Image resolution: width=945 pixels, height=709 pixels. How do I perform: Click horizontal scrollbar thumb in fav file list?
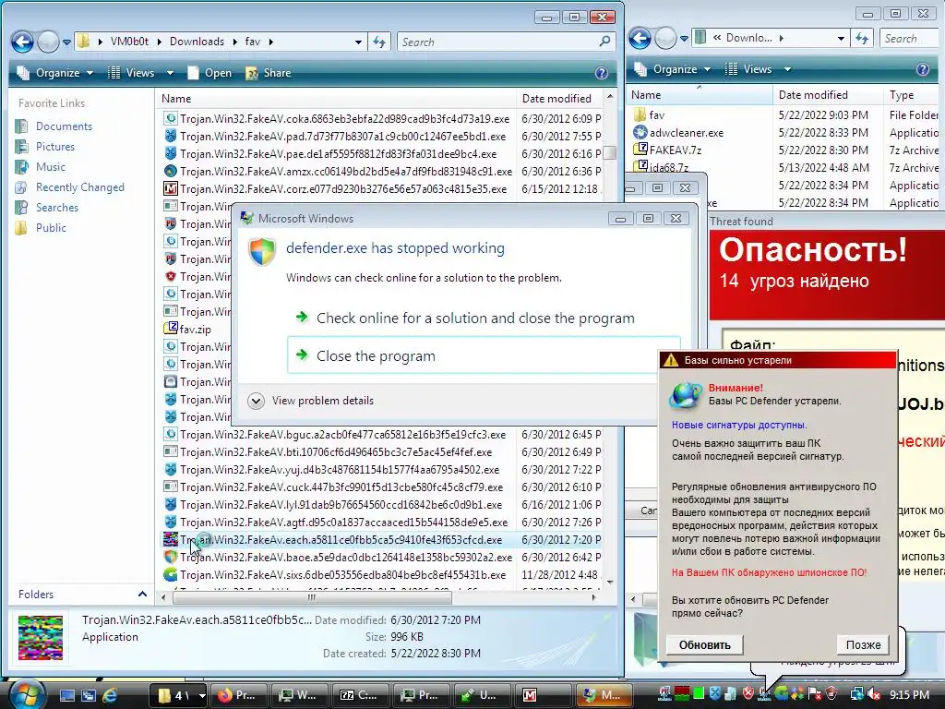pyautogui.click(x=312, y=597)
